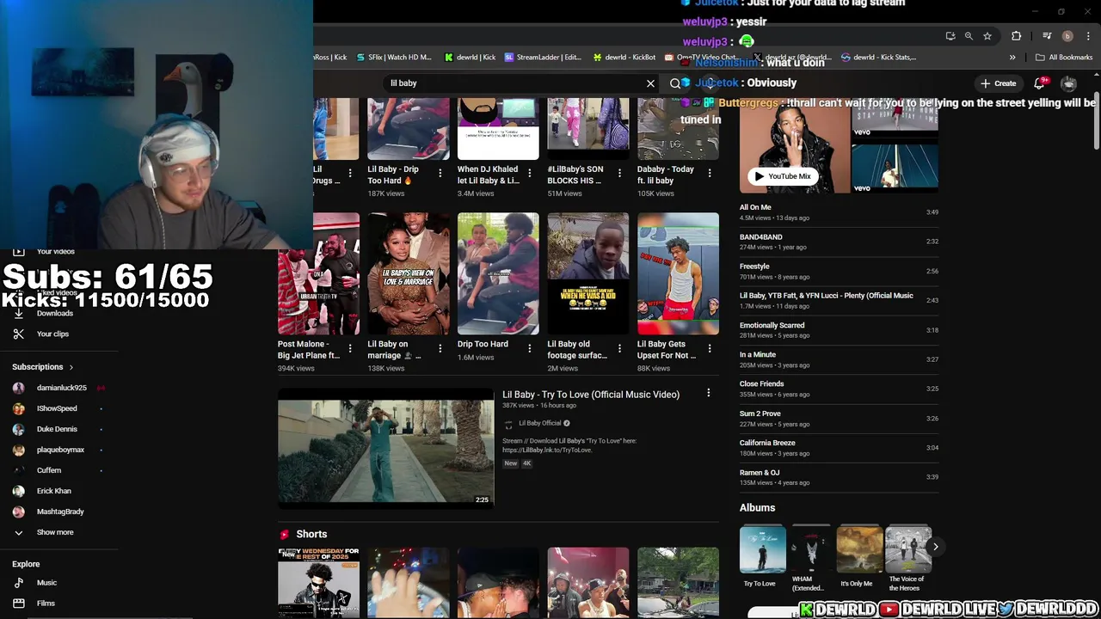
Task: Open the "It's Only Me" album cover
Action: pyautogui.click(x=859, y=549)
